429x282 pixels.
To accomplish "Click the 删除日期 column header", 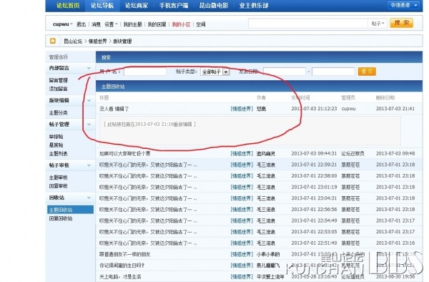I will (x=385, y=98).
